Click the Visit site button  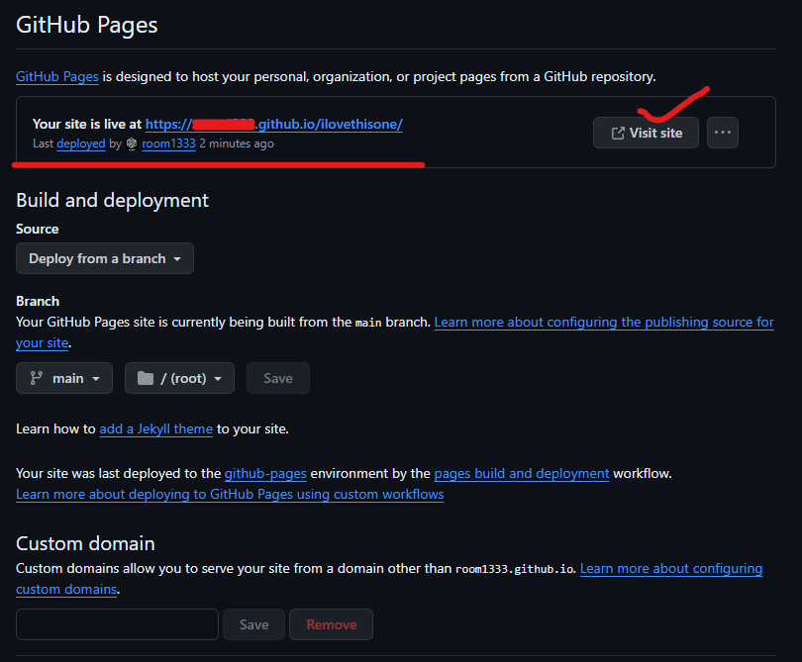[x=646, y=133]
